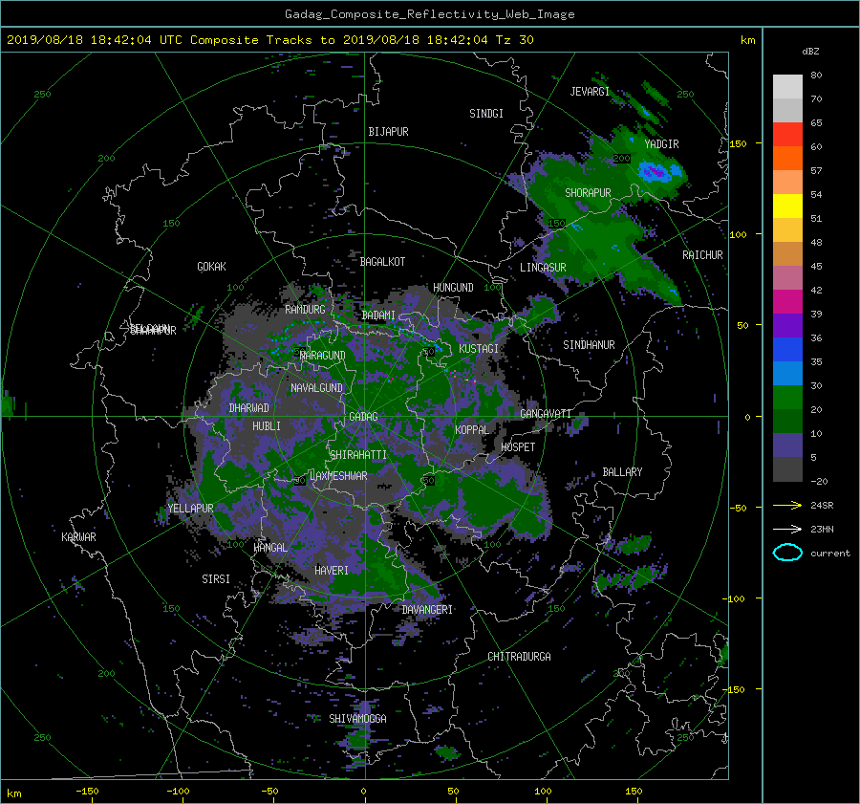
Task: Click the HOSPET city label
Action: (518, 447)
